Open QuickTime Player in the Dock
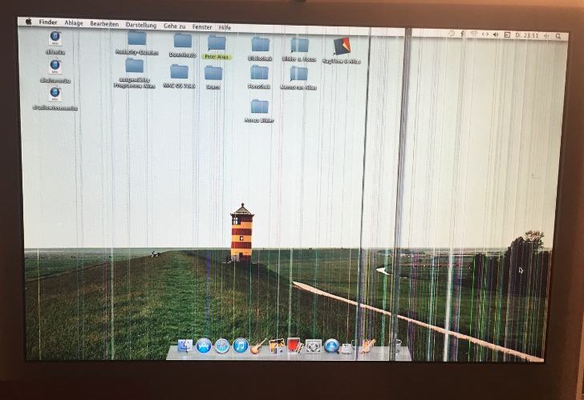The image size is (584, 400). pyautogui.click(x=331, y=346)
